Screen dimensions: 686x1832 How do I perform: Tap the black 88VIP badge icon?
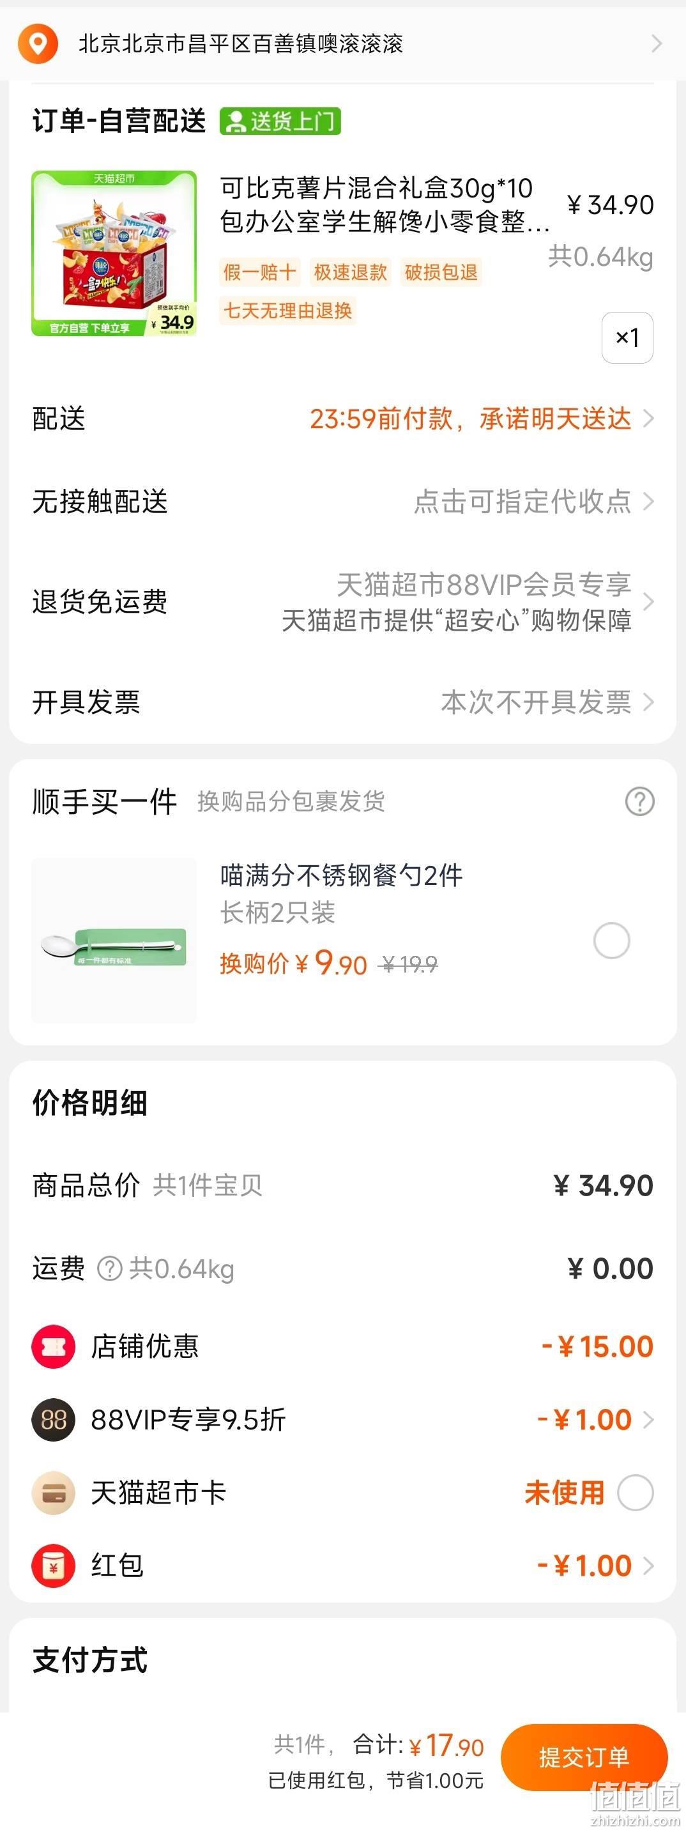pos(53,1419)
